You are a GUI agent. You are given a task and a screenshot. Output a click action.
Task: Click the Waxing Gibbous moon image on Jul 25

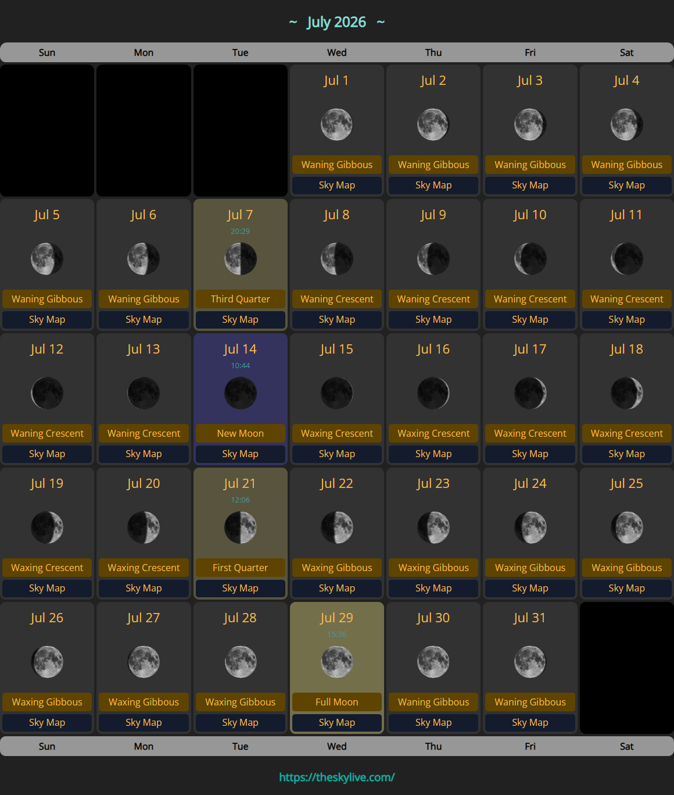[x=626, y=527]
